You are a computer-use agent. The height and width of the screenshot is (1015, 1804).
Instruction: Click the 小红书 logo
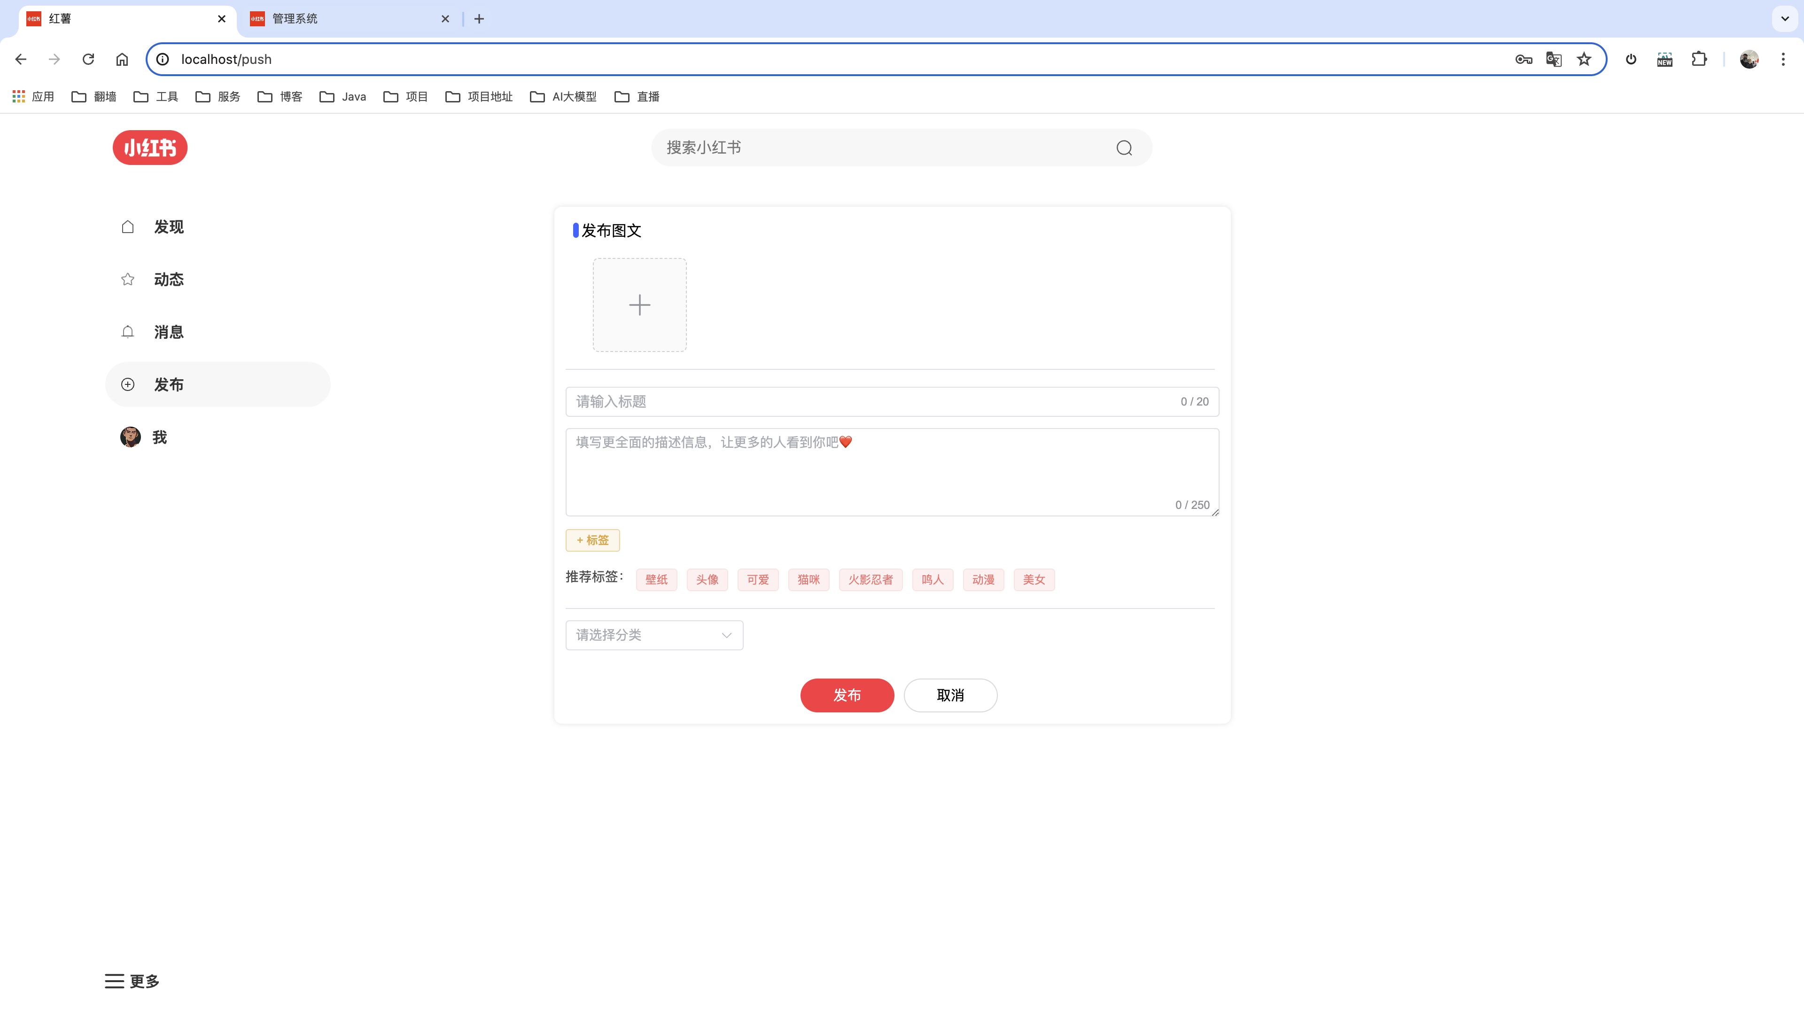coord(150,148)
